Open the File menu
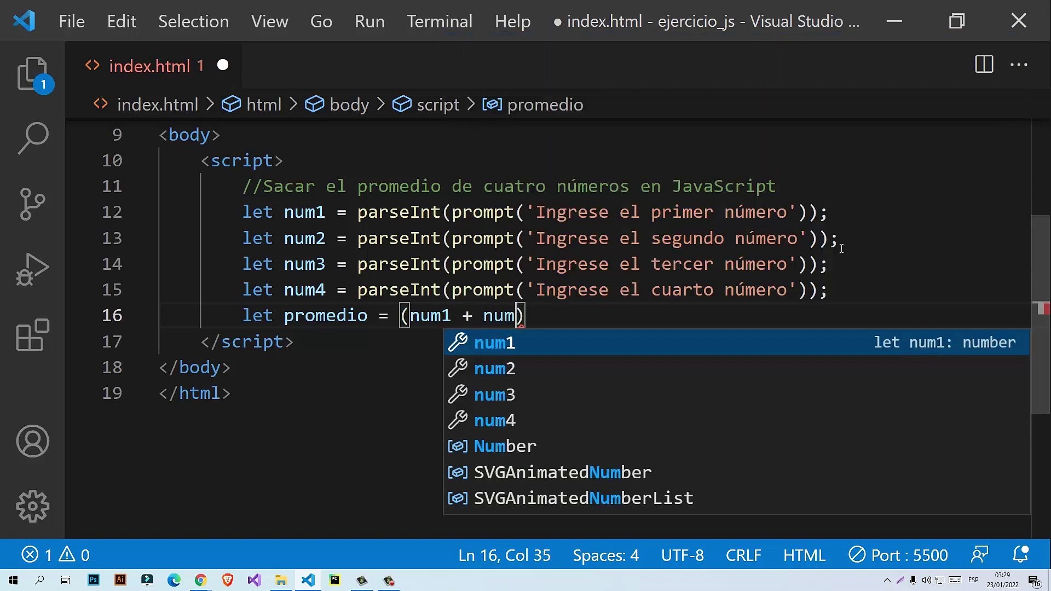 [x=72, y=21]
